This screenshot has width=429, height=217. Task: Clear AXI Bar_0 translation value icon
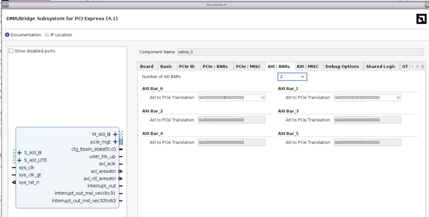[262, 97]
